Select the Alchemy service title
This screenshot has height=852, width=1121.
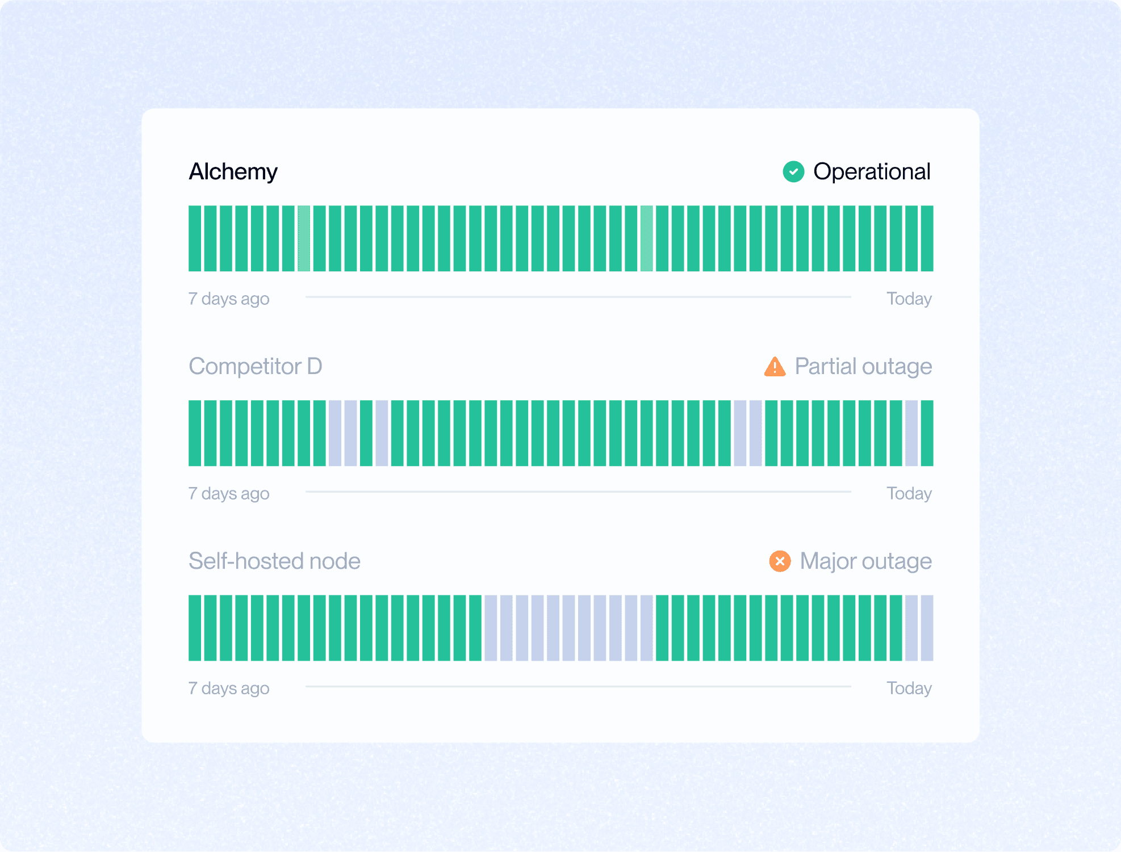tap(233, 171)
